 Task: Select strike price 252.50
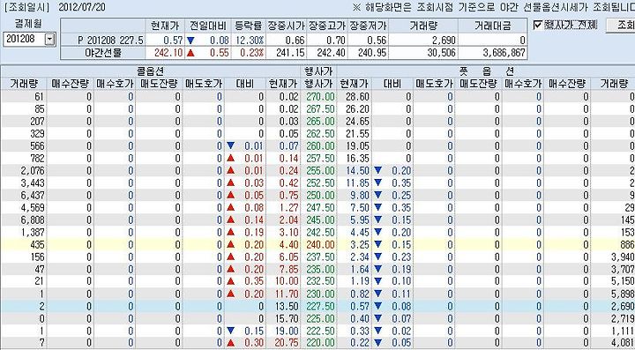320,182
